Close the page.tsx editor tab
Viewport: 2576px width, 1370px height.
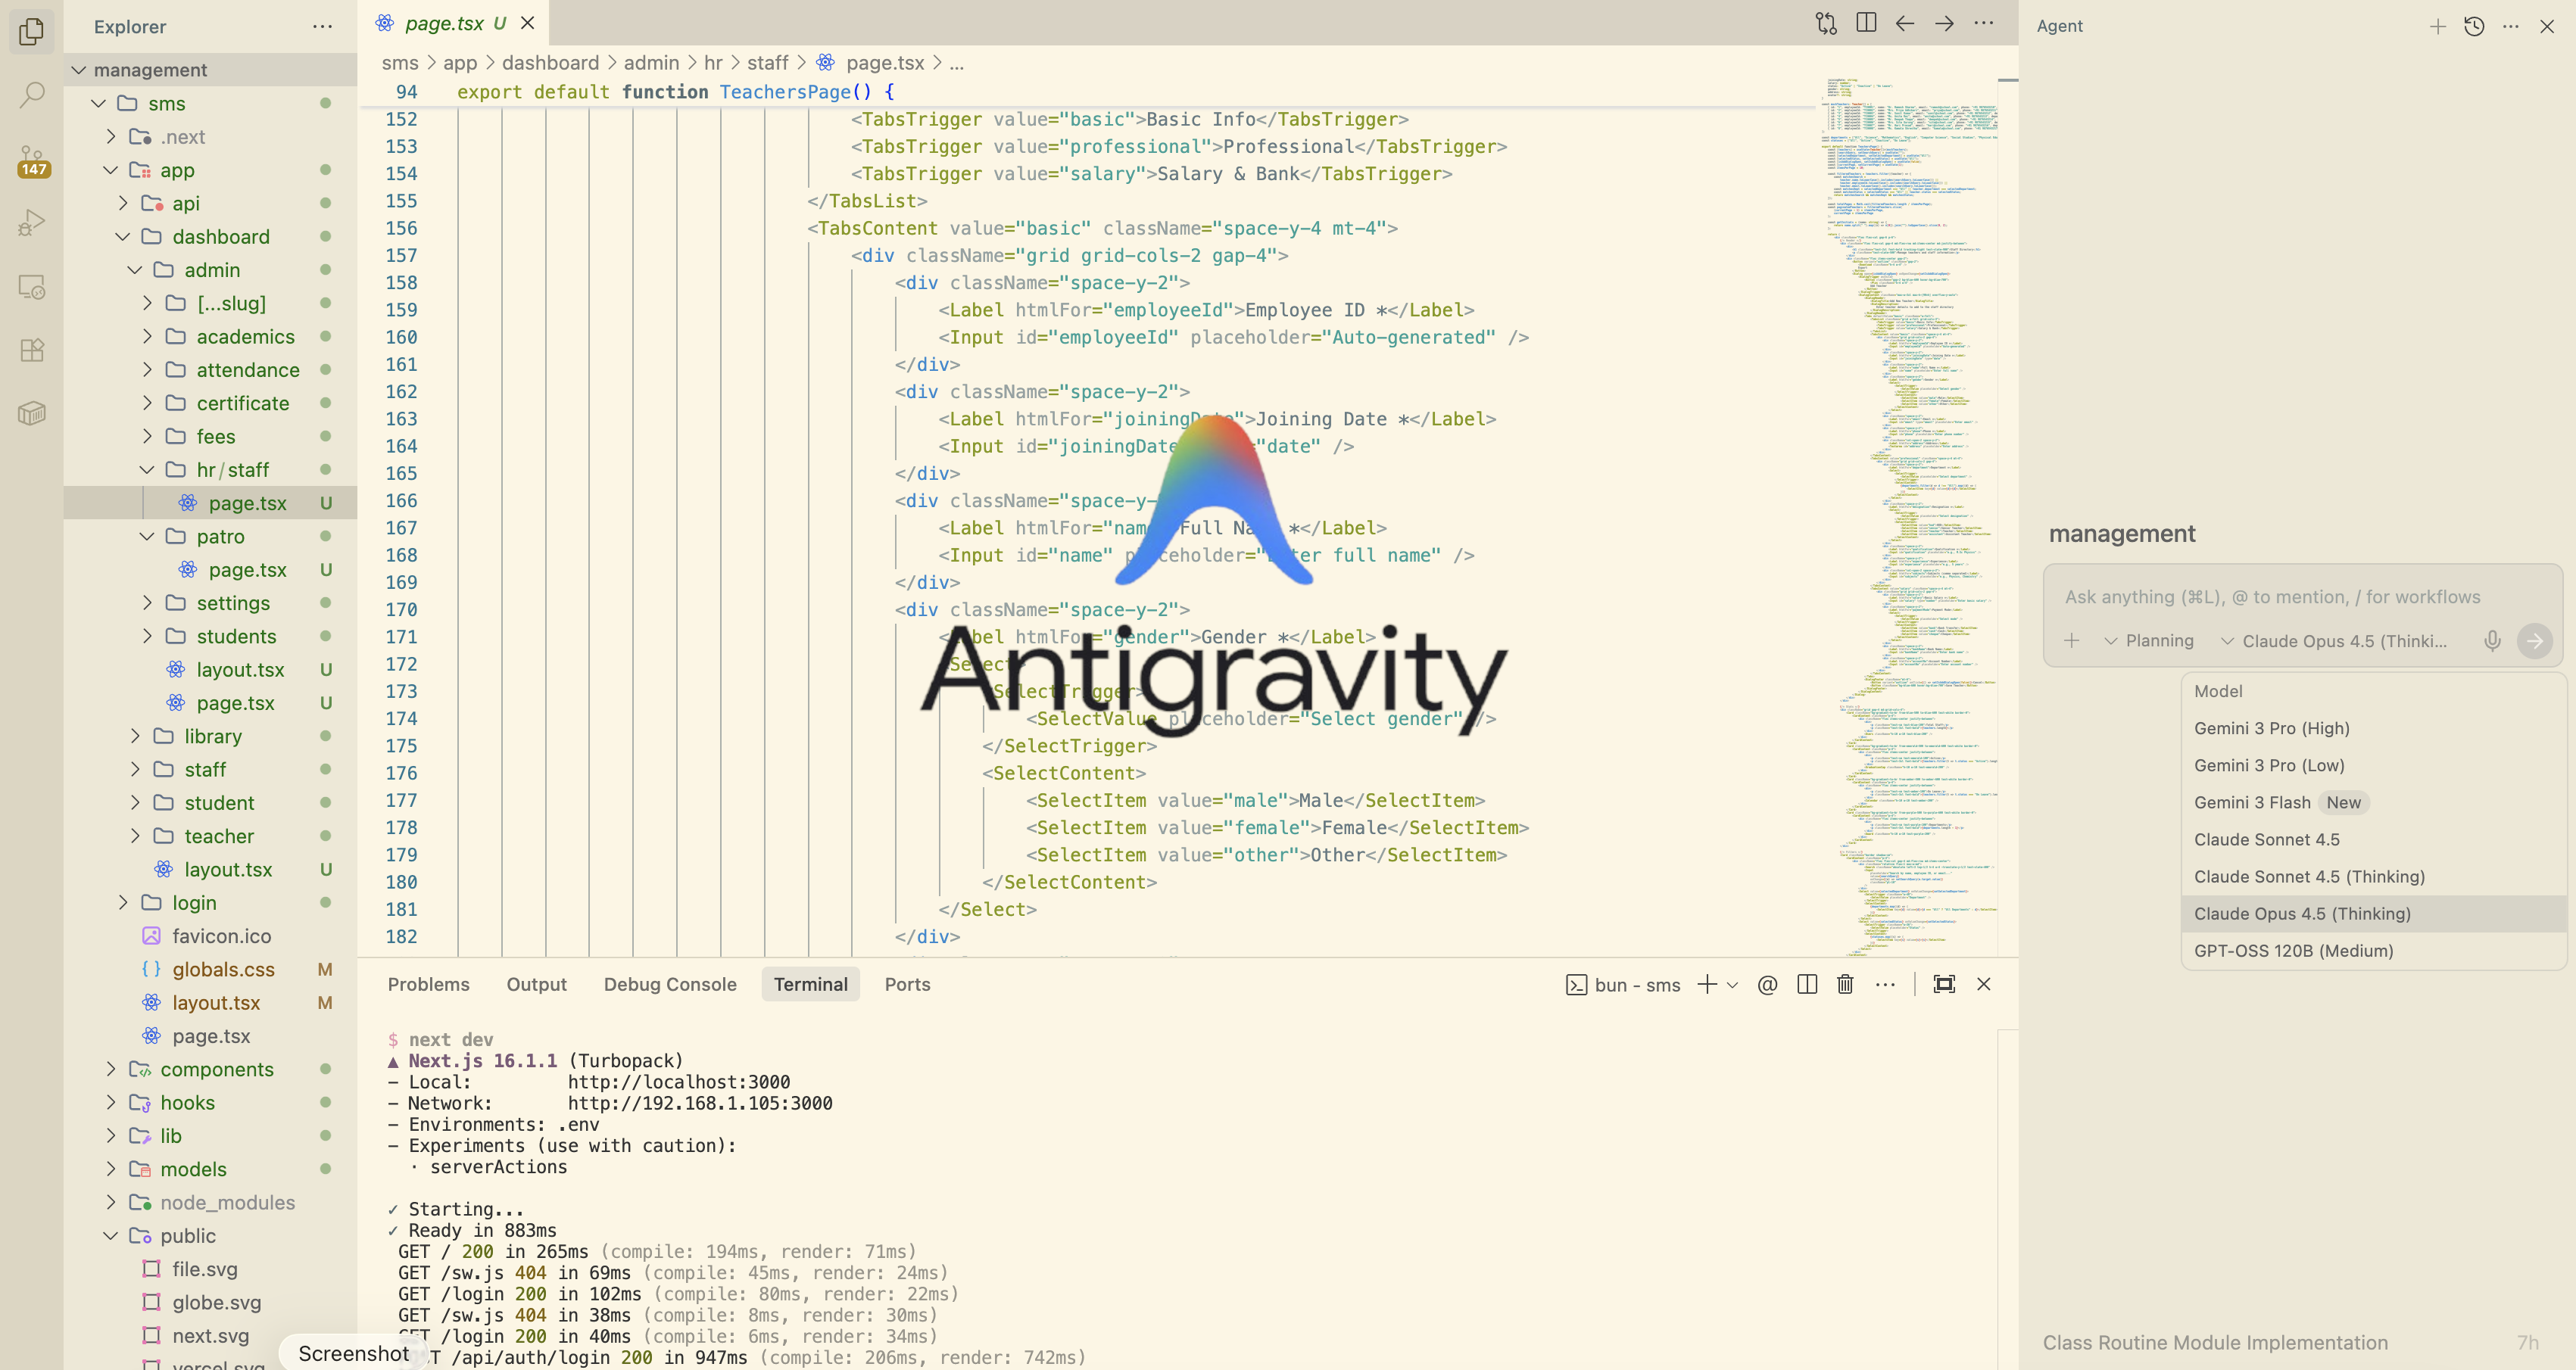click(x=527, y=23)
